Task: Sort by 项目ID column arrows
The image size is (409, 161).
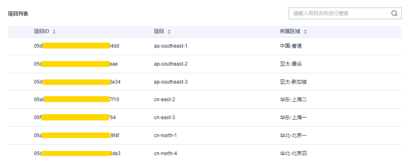Action: (x=54, y=32)
